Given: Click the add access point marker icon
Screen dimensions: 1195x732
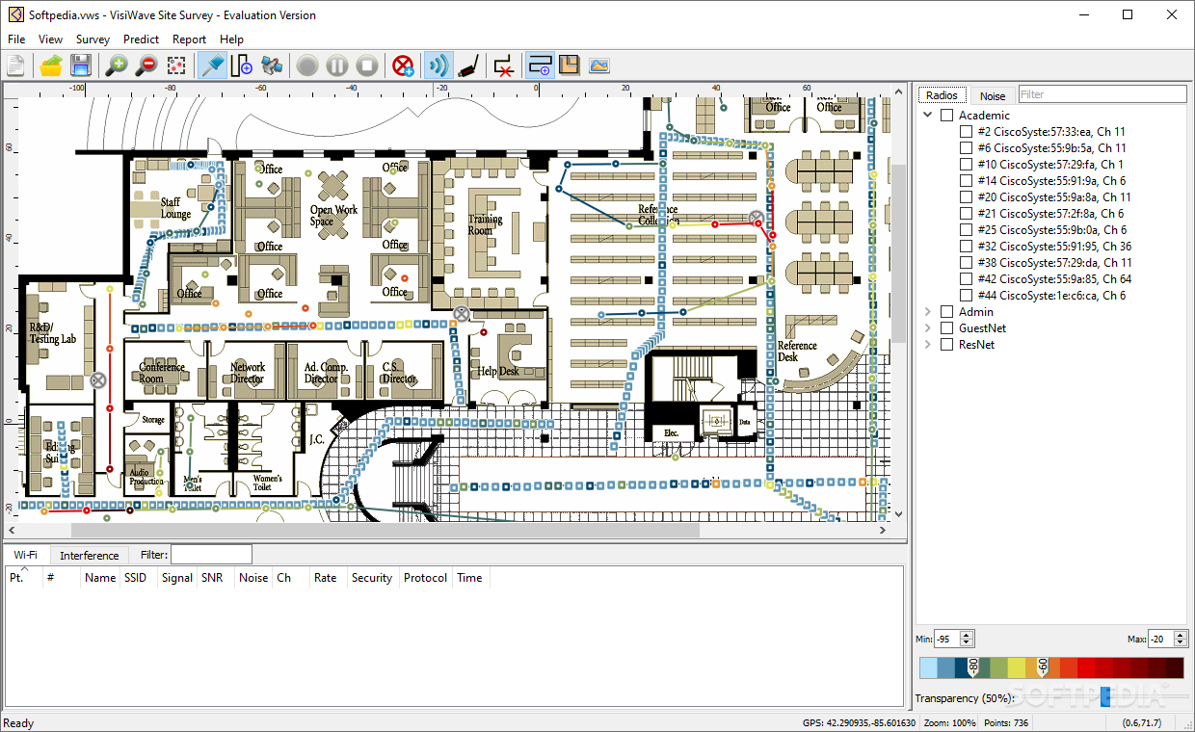Looking at the screenshot, I should pyautogui.click(x=403, y=65).
